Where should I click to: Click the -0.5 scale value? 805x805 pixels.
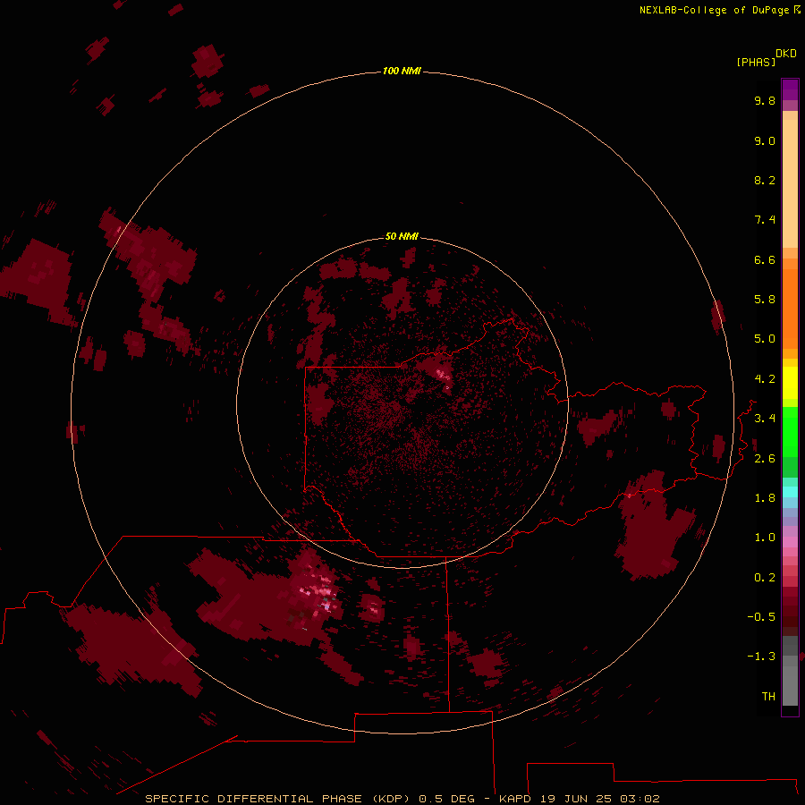point(761,617)
